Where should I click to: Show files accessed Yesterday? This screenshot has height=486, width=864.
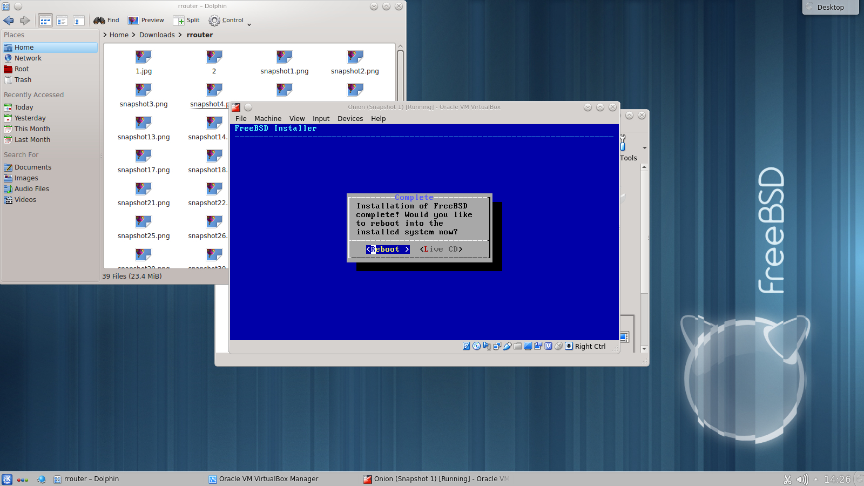pyautogui.click(x=50, y=118)
